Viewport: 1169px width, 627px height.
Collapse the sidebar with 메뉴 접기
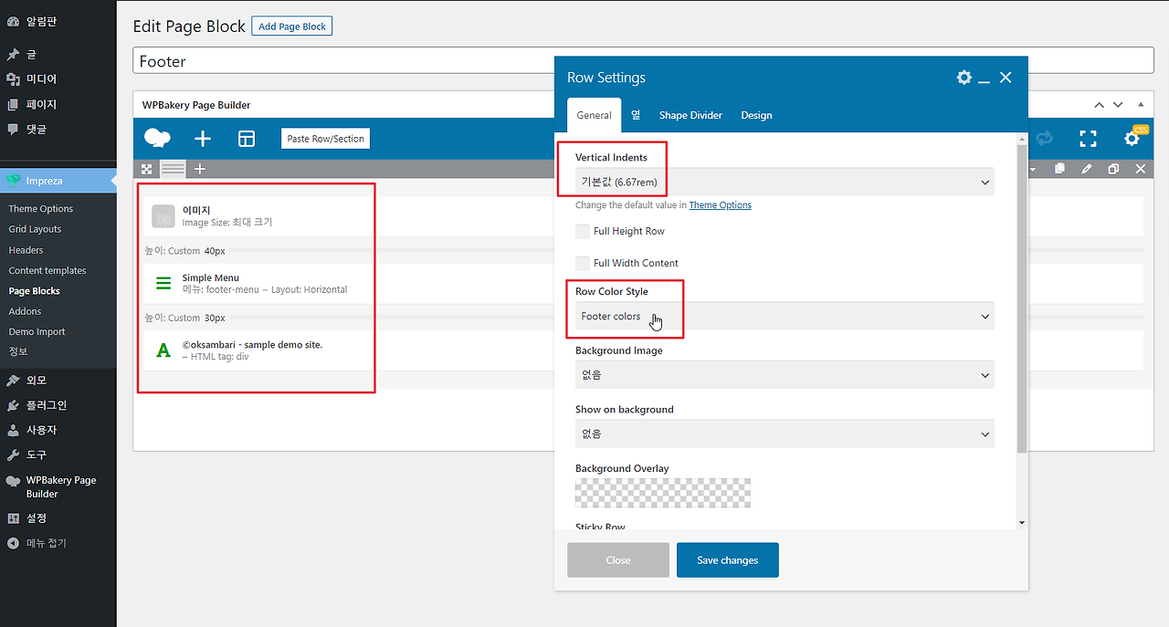[58, 543]
